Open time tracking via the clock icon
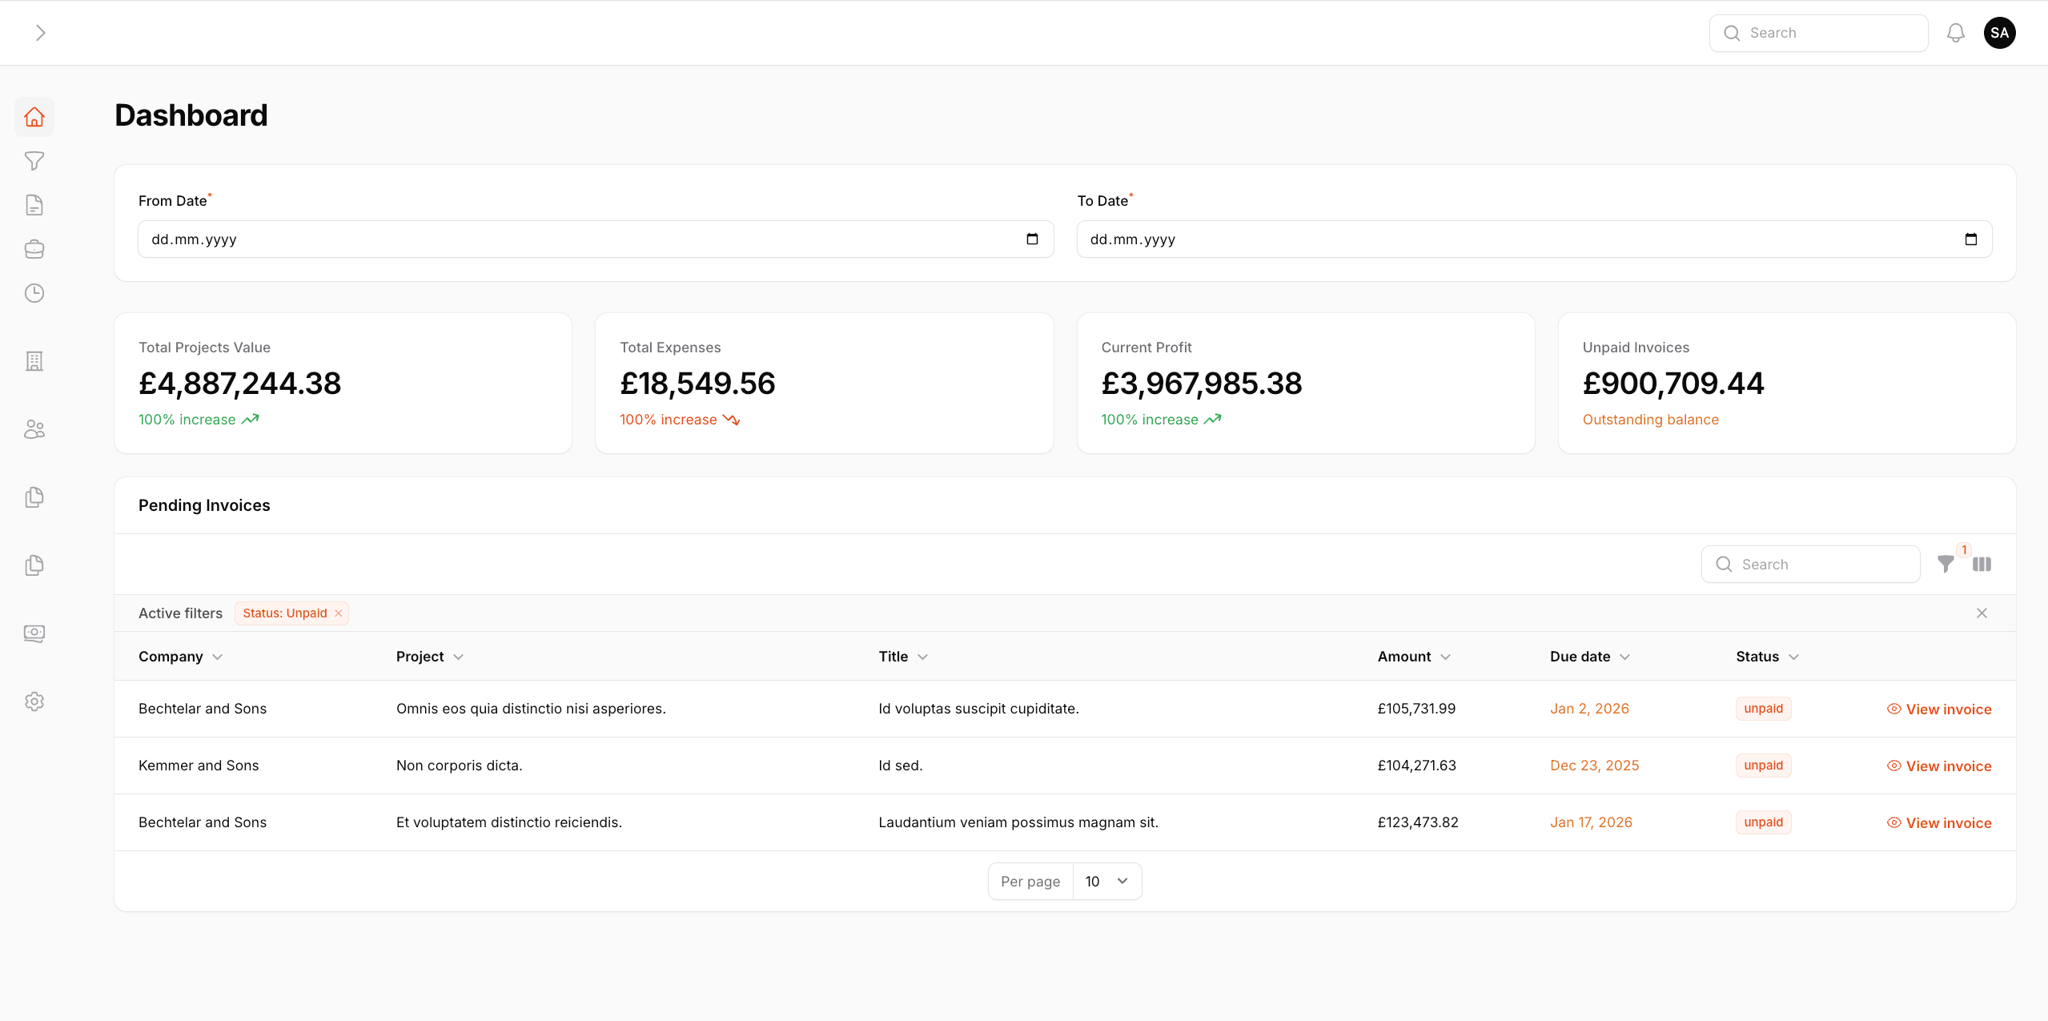The height and width of the screenshot is (1021, 2048). tap(34, 292)
